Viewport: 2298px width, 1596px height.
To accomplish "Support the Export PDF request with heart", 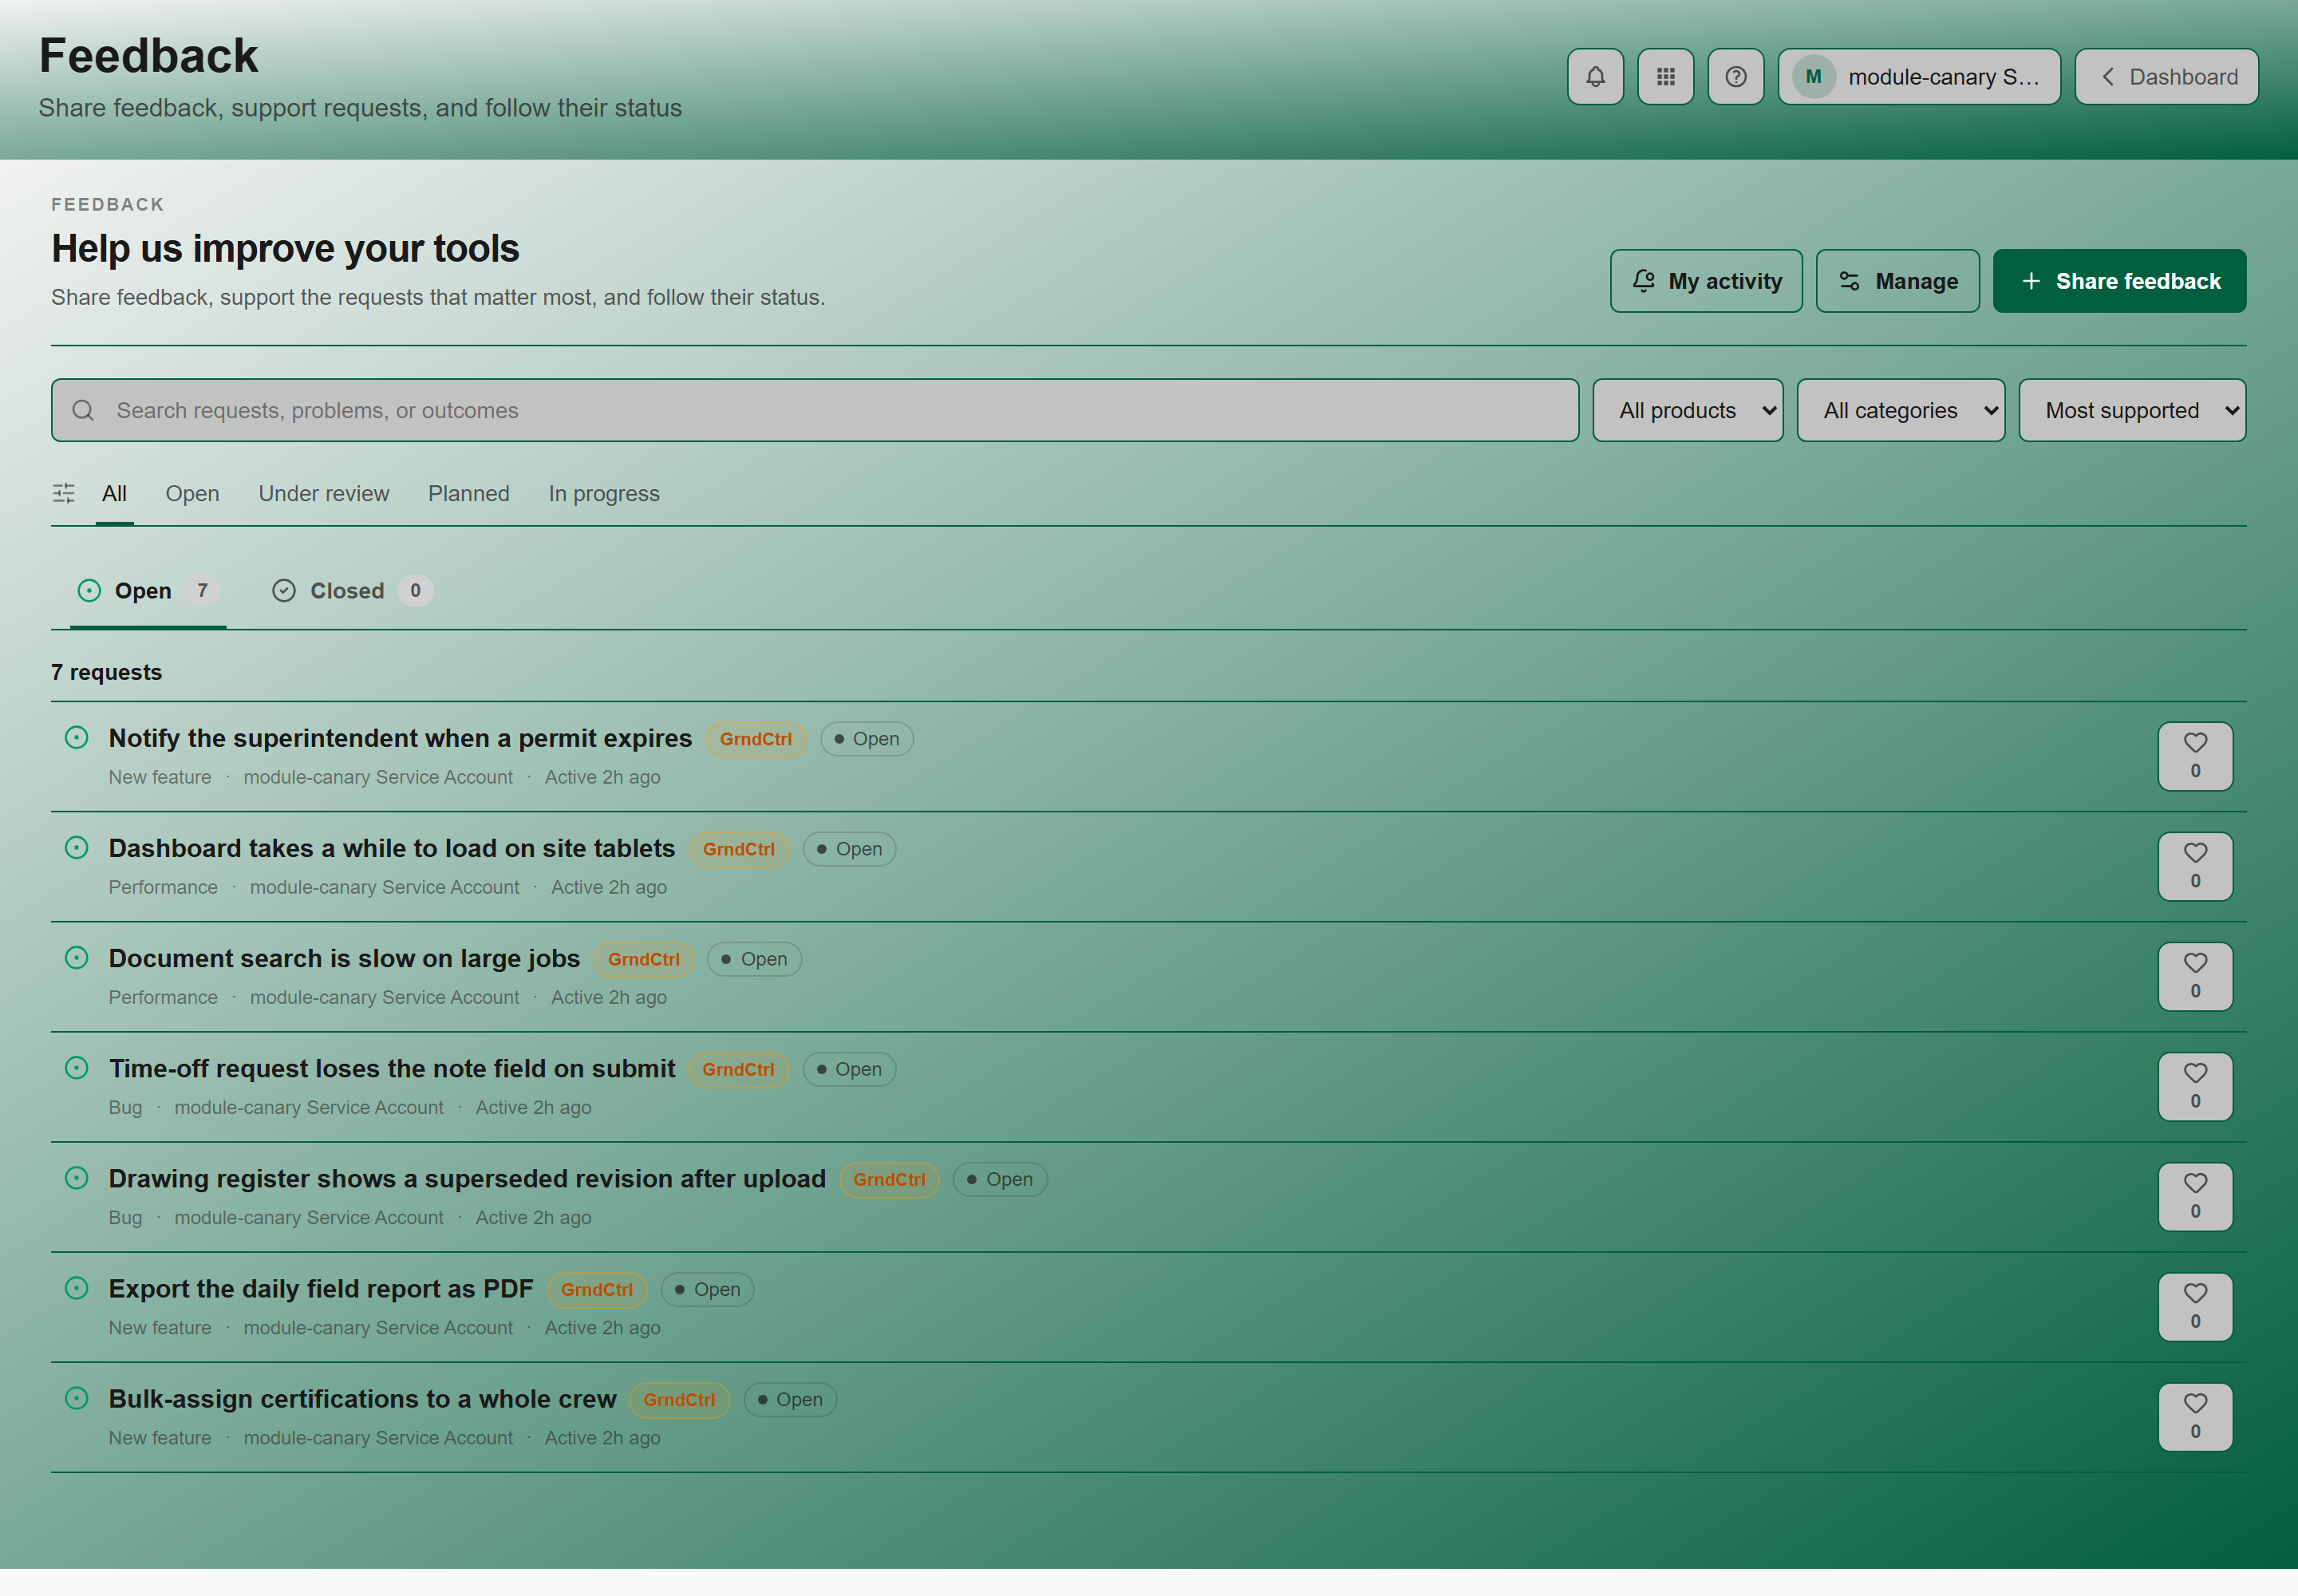I will click(x=2195, y=1306).
